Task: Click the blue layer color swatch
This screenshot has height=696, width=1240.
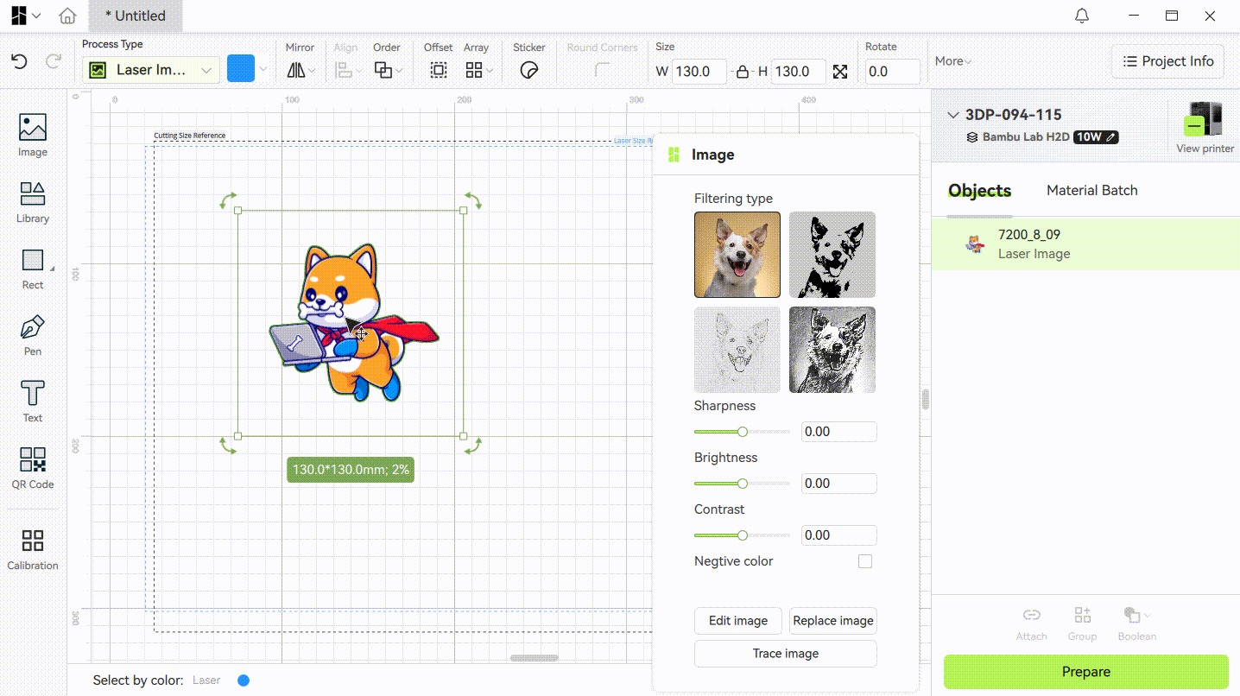Action: tap(241, 69)
